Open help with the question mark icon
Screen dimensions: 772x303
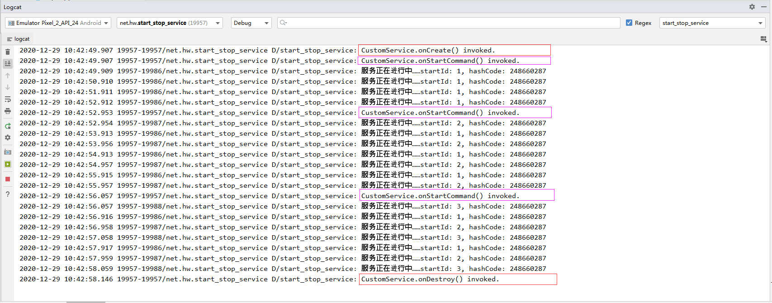8,194
